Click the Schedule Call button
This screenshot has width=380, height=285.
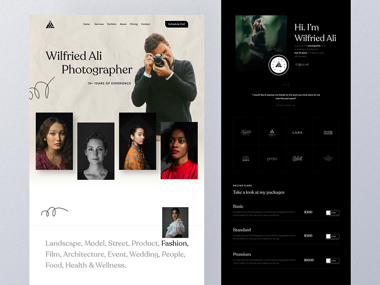(177, 24)
